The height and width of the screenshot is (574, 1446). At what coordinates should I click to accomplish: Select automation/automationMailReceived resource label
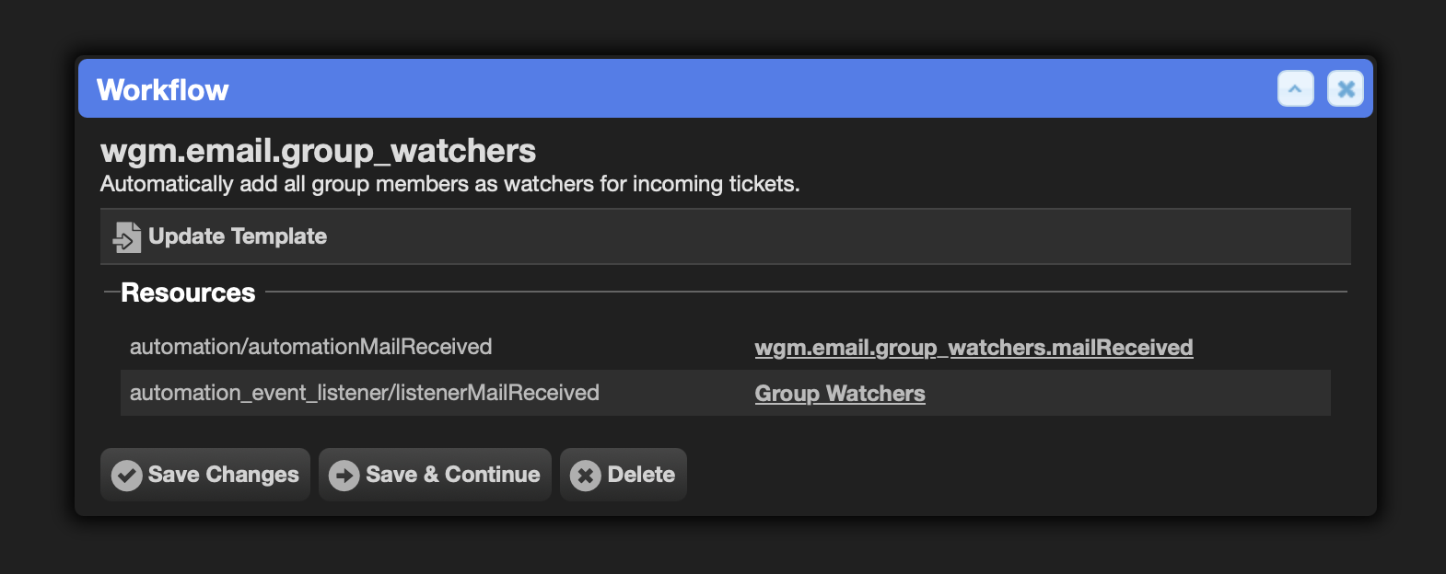click(311, 347)
